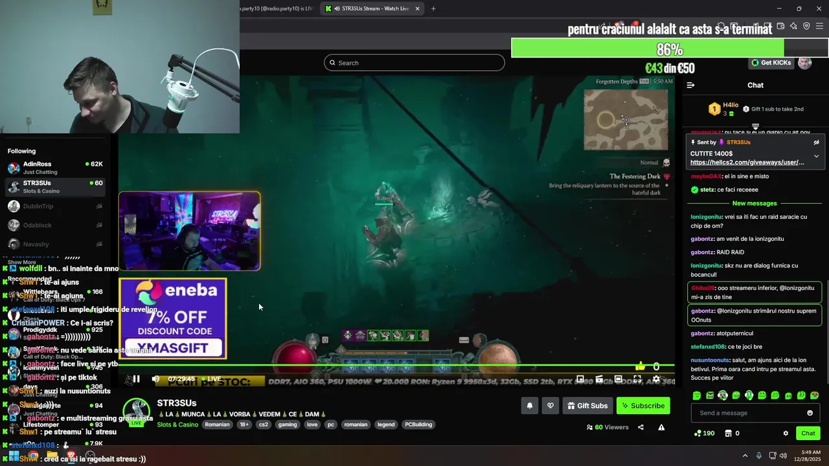Screen dimensions: 829x466
Task: Open gabontz username in chat RAID RAID message
Action: [x=702, y=252]
